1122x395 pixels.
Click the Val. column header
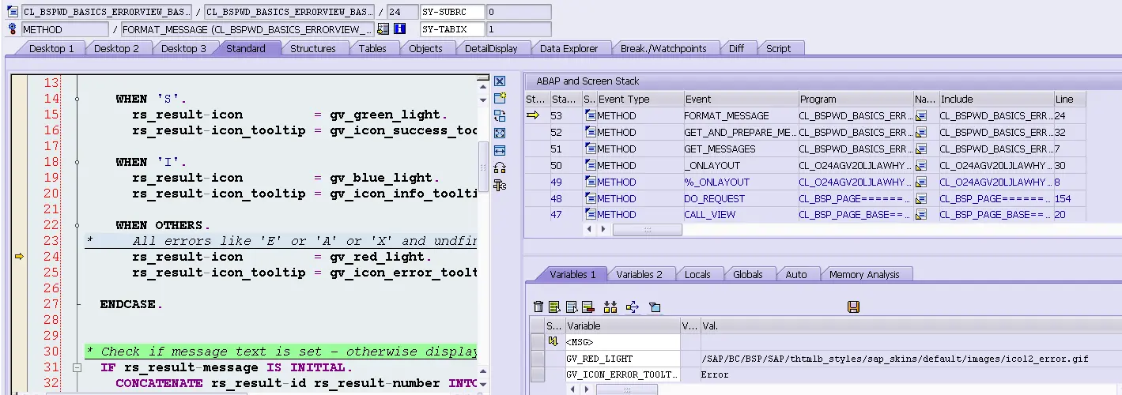(x=909, y=325)
